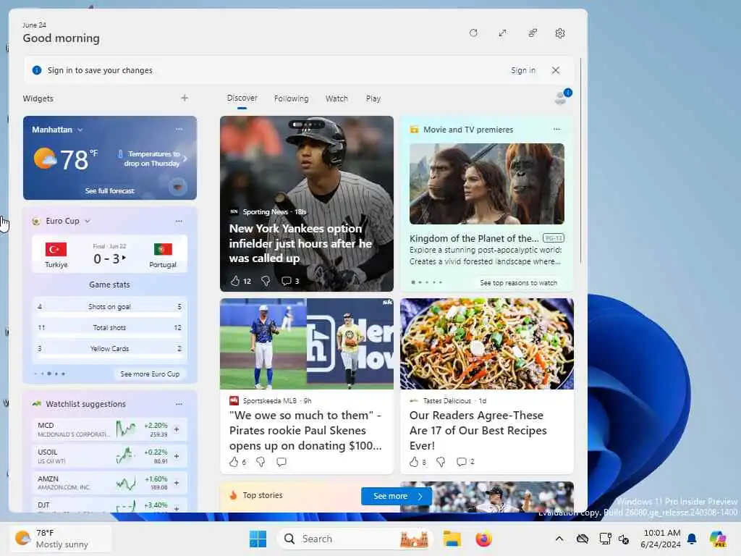The width and height of the screenshot is (741, 556).
Task: Open the Watch tab
Action: [x=336, y=98]
